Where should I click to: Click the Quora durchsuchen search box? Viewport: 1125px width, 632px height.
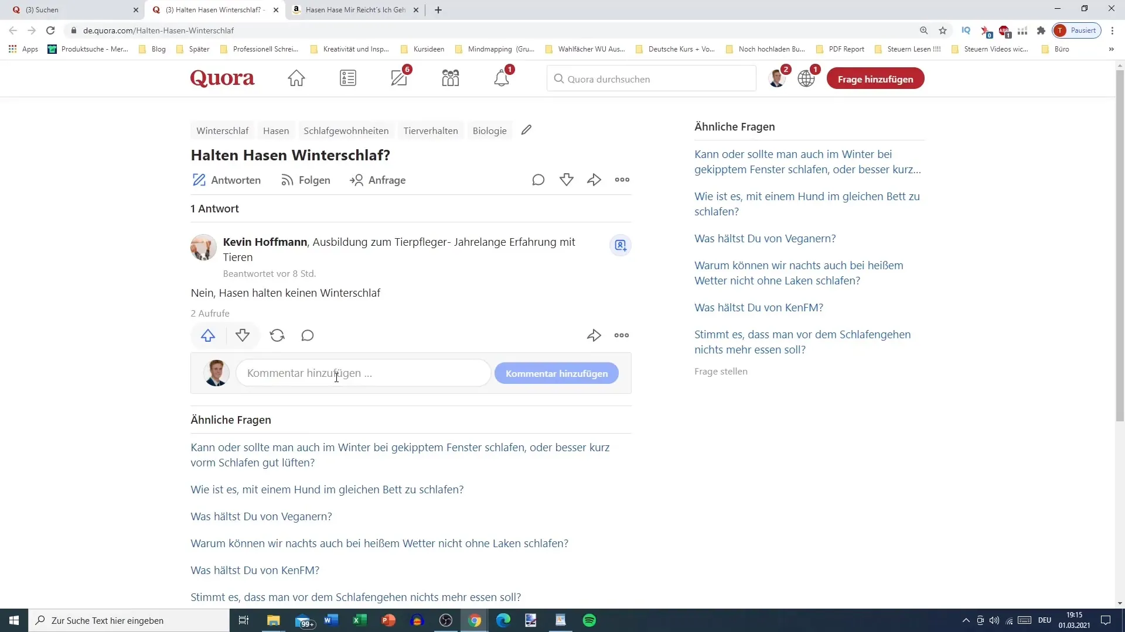(652, 79)
